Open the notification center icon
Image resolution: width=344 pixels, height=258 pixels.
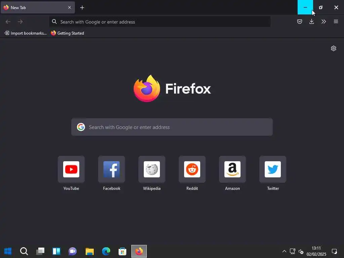coord(334,251)
